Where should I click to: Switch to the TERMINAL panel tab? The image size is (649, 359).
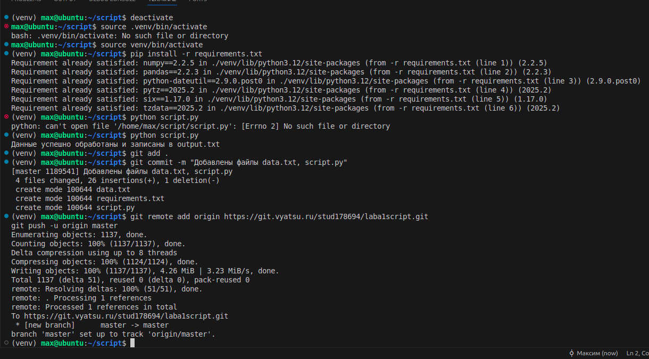coord(162,2)
